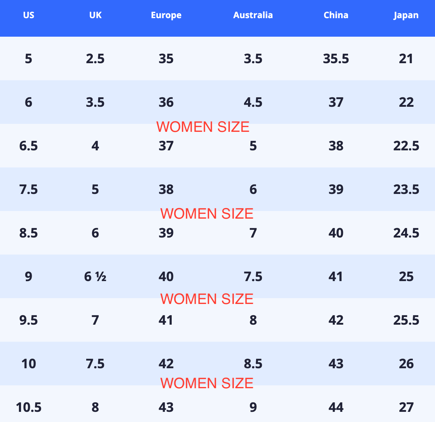This screenshot has height=422, width=435.
Task: Select the China column header
Action: pyautogui.click(x=336, y=15)
